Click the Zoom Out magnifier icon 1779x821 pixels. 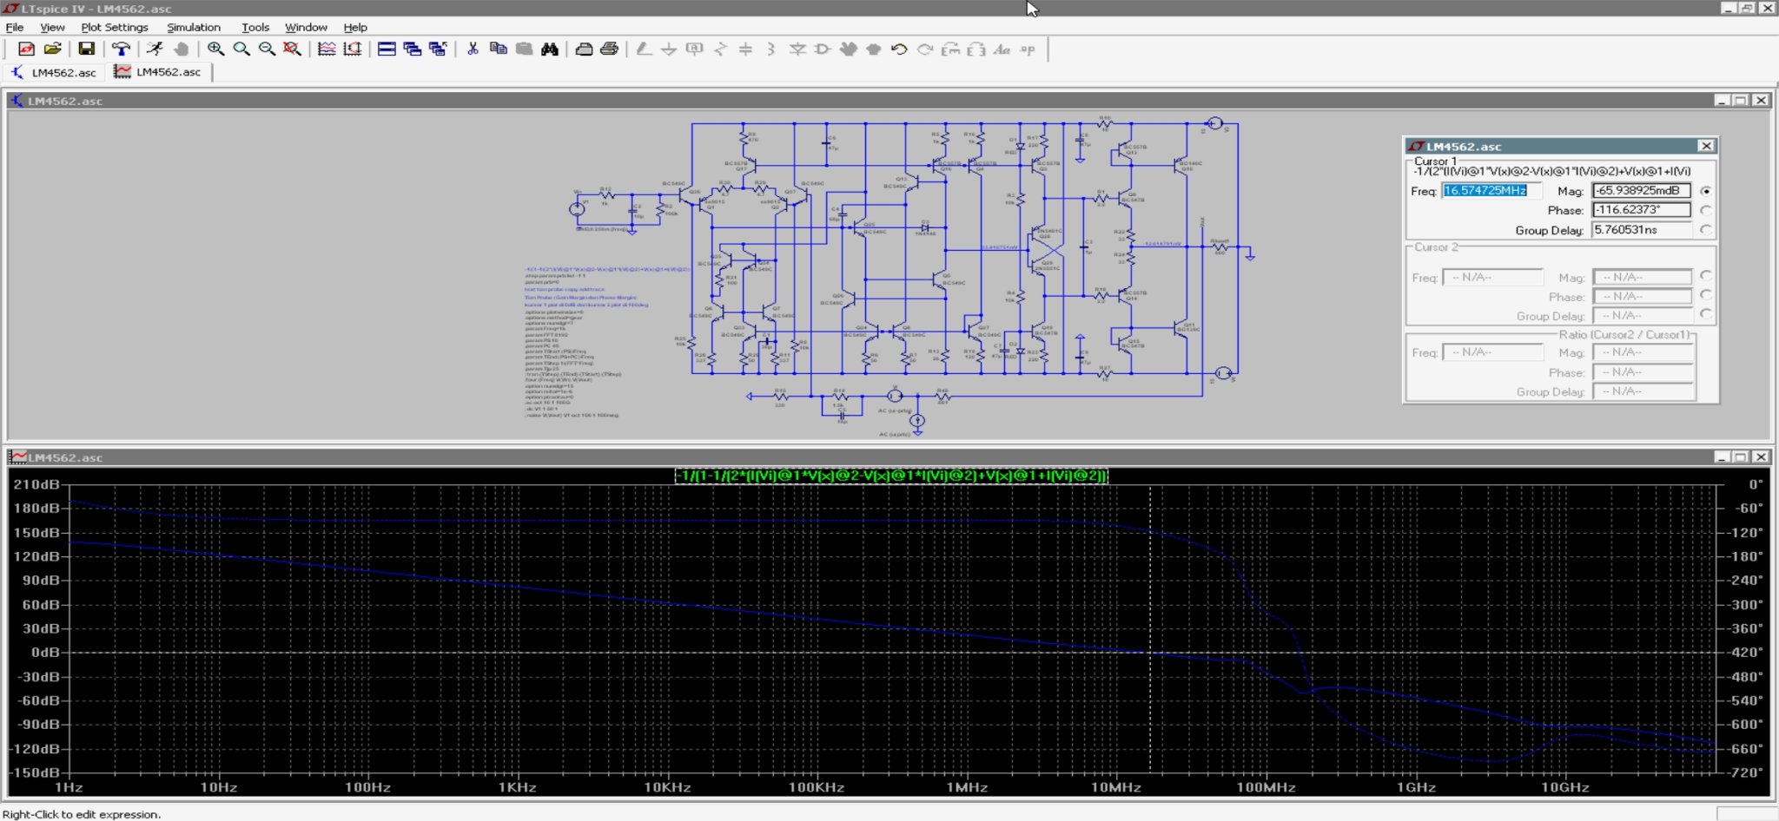point(267,49)
